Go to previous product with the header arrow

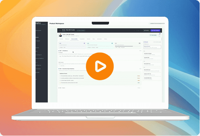click(135, 30)
